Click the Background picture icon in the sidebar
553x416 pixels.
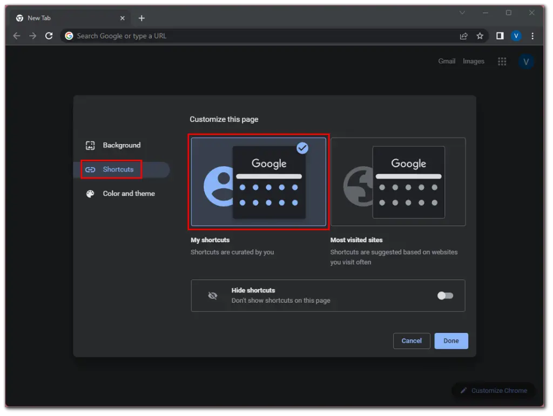coord(90,146)
